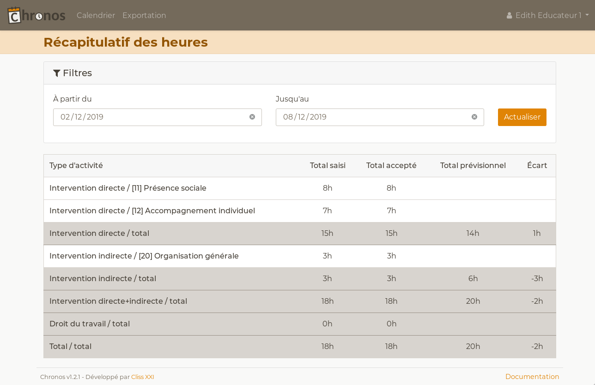
Task: Expand the Edith Educateur 1 user dropdown
Action: pos(548,15)
